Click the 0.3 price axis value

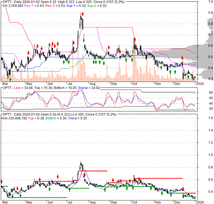pos(210,79)
